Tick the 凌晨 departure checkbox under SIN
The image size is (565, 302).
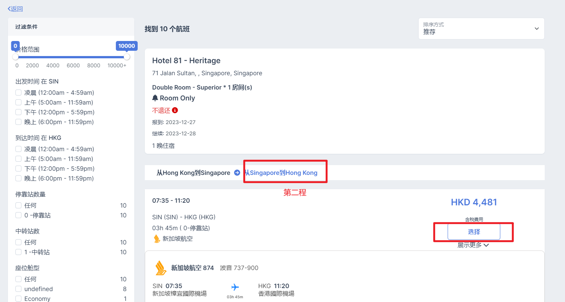coord(18,93)
